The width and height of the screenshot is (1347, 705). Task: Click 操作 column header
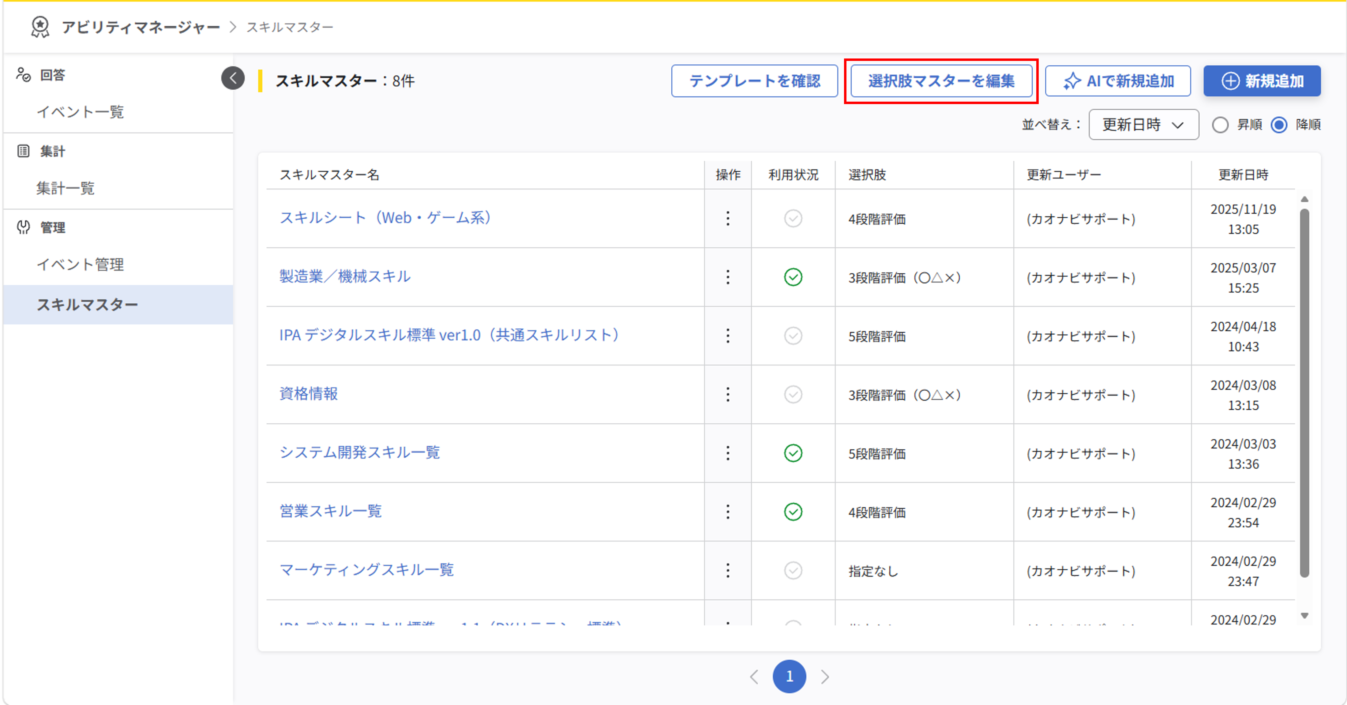[728, 175]
